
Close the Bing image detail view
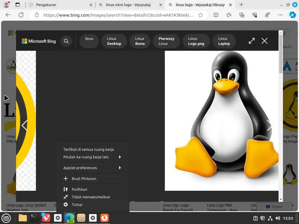[265, 41]
